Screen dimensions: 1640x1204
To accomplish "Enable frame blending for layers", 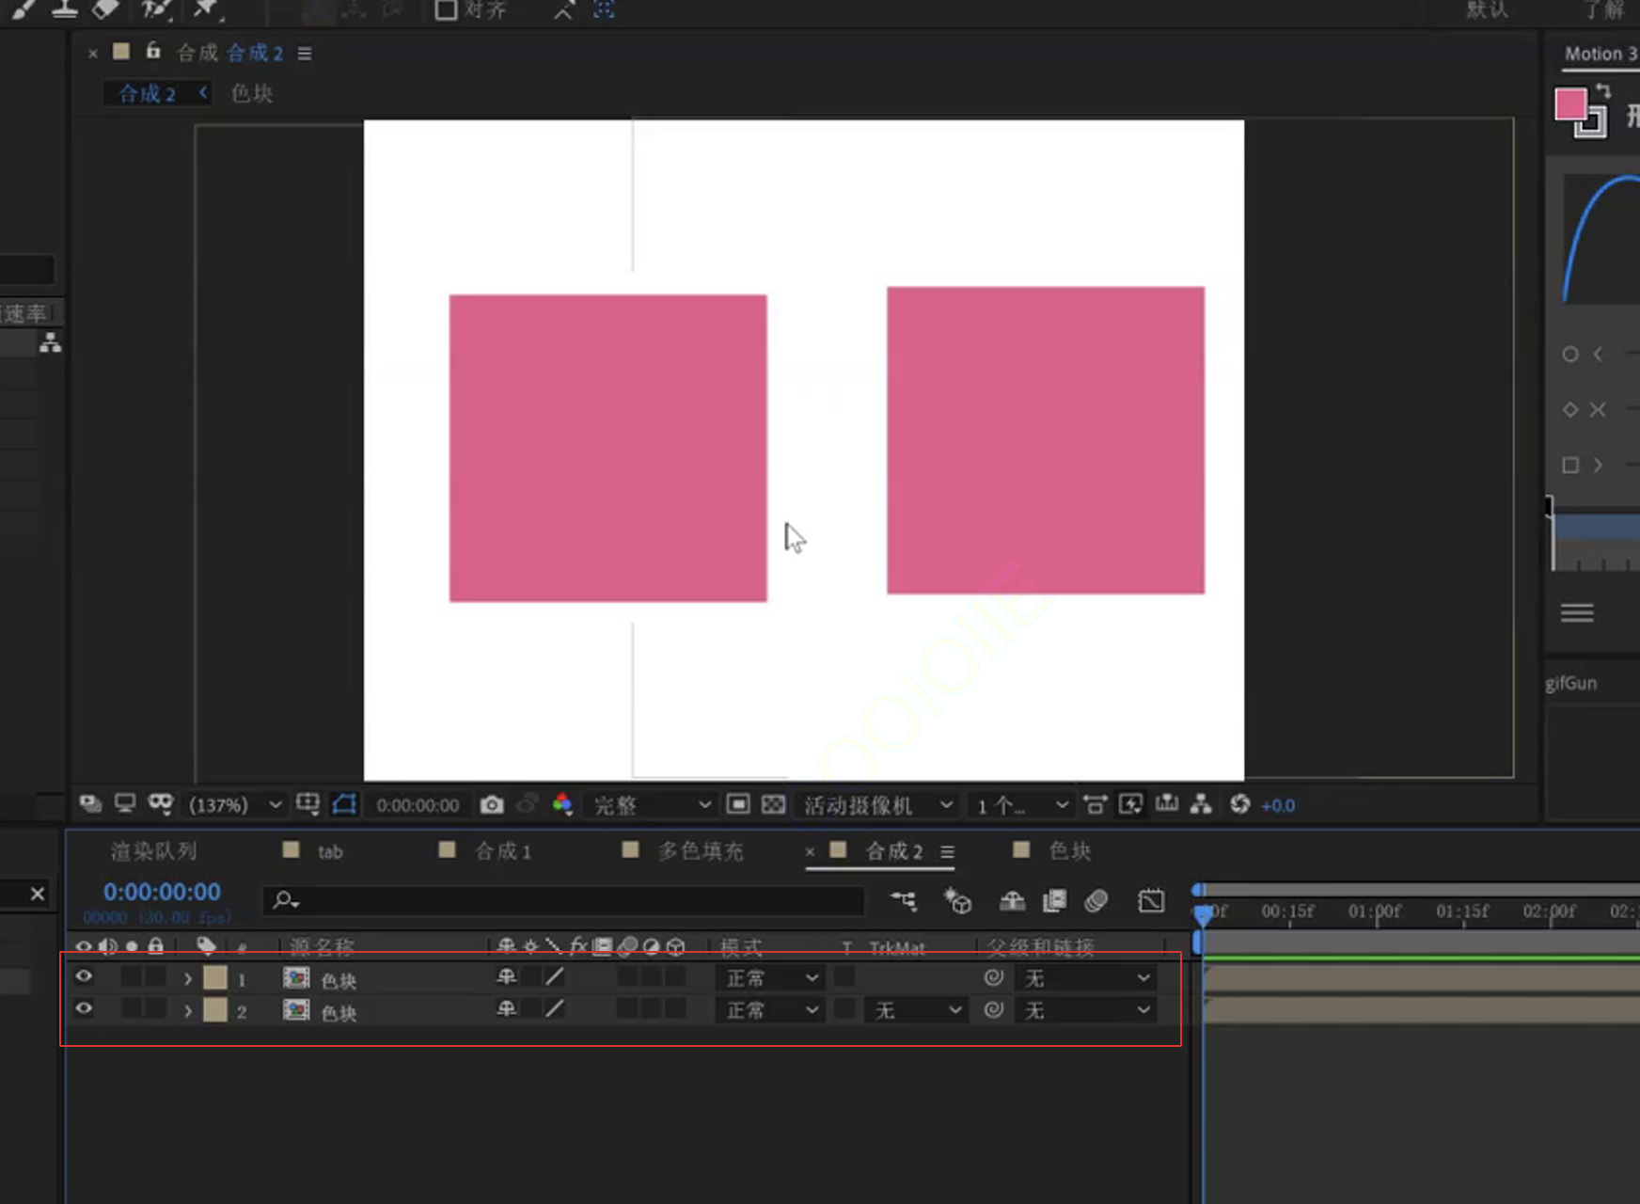I will (1054, 901).
